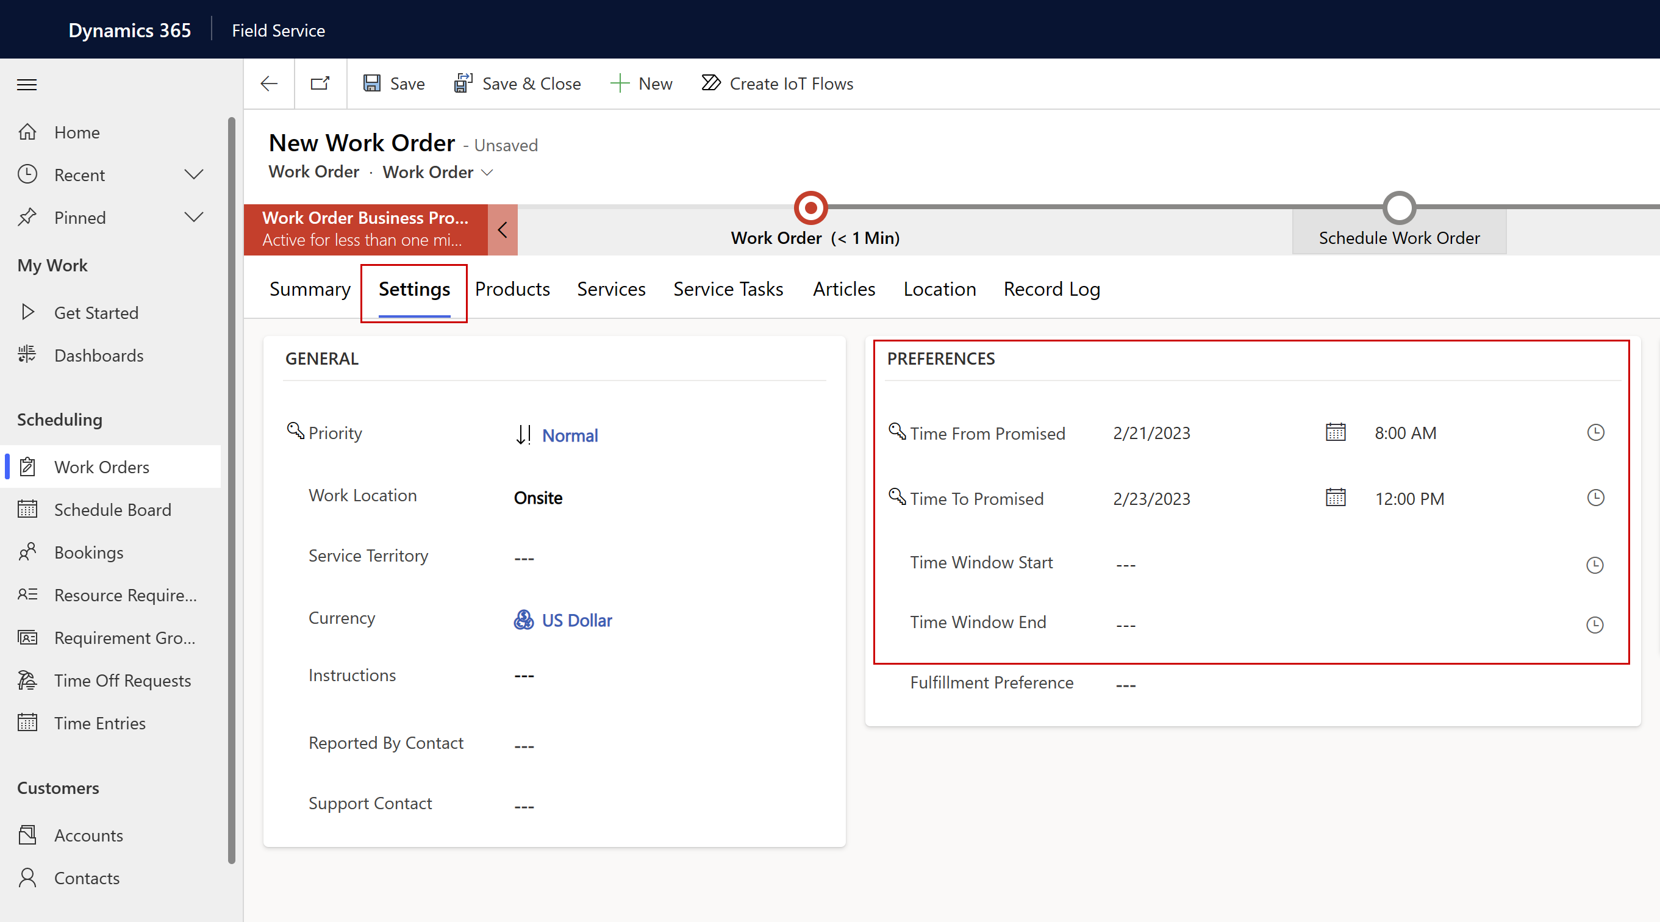
Task: Select the Settings tab
Action: (x=413, y=288)
